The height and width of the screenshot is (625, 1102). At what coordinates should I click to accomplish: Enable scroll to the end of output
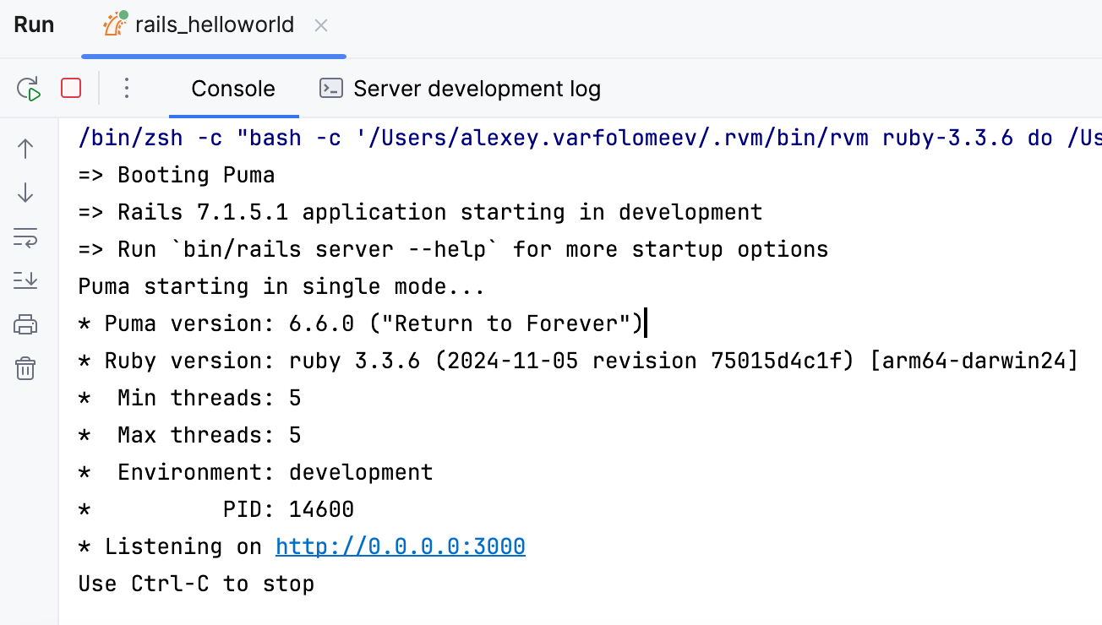25,279
